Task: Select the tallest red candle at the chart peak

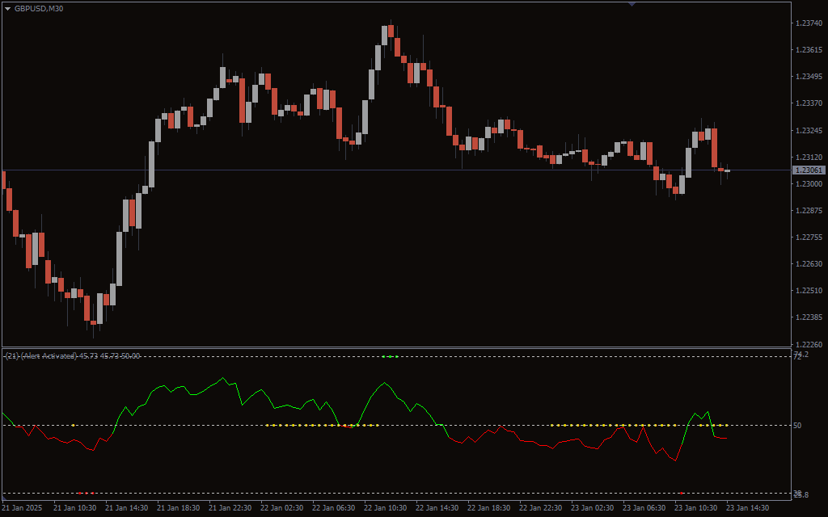Action: point(391,32)
